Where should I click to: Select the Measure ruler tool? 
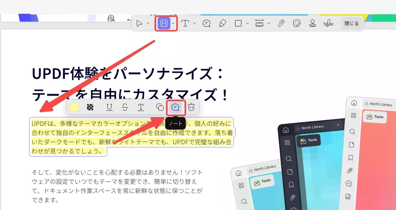[x=259, y=23]
